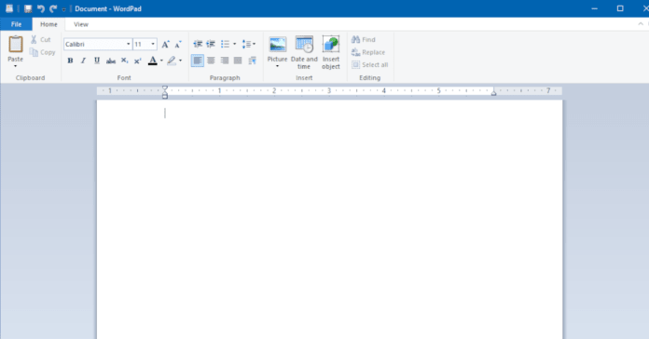The height and width of the screenshot is (339, 649).
Task: Open the highlight color dropdown arrow
Action: pos(181,61)
